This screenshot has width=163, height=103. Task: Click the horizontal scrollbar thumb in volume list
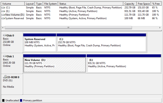click(x=68, y=28)
